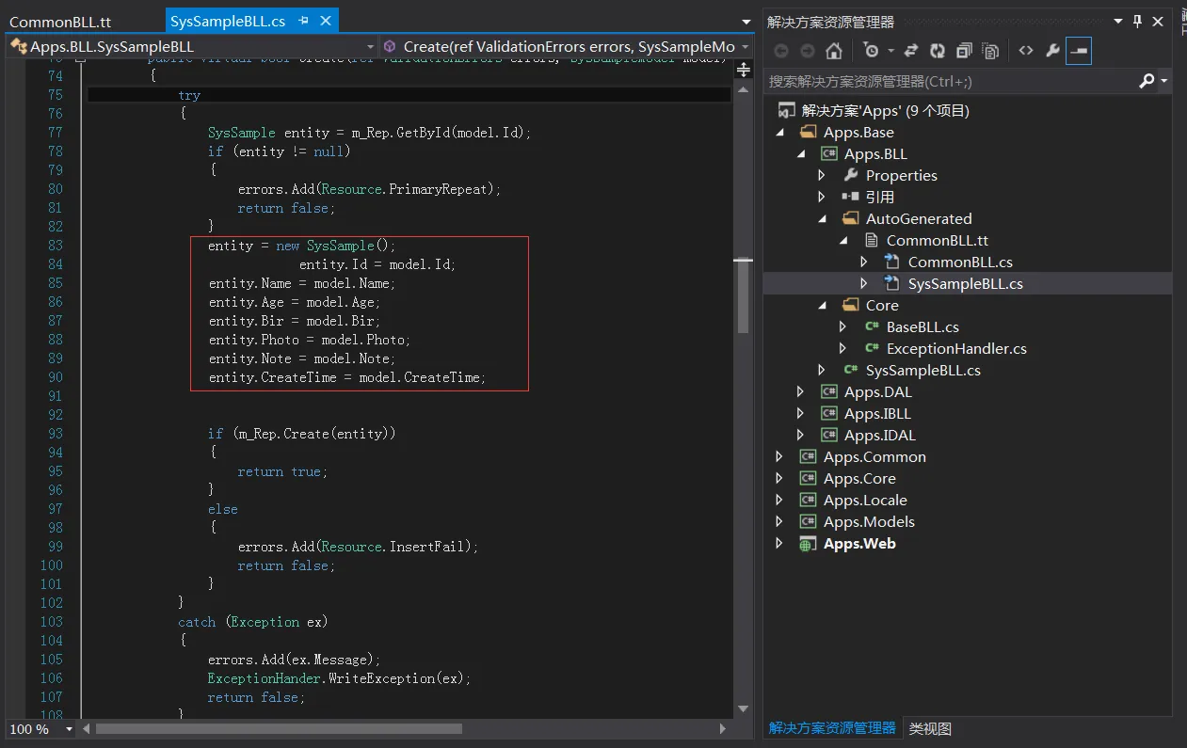
Task: Switch to the 类视图 tab
Action: coord(930,728)
